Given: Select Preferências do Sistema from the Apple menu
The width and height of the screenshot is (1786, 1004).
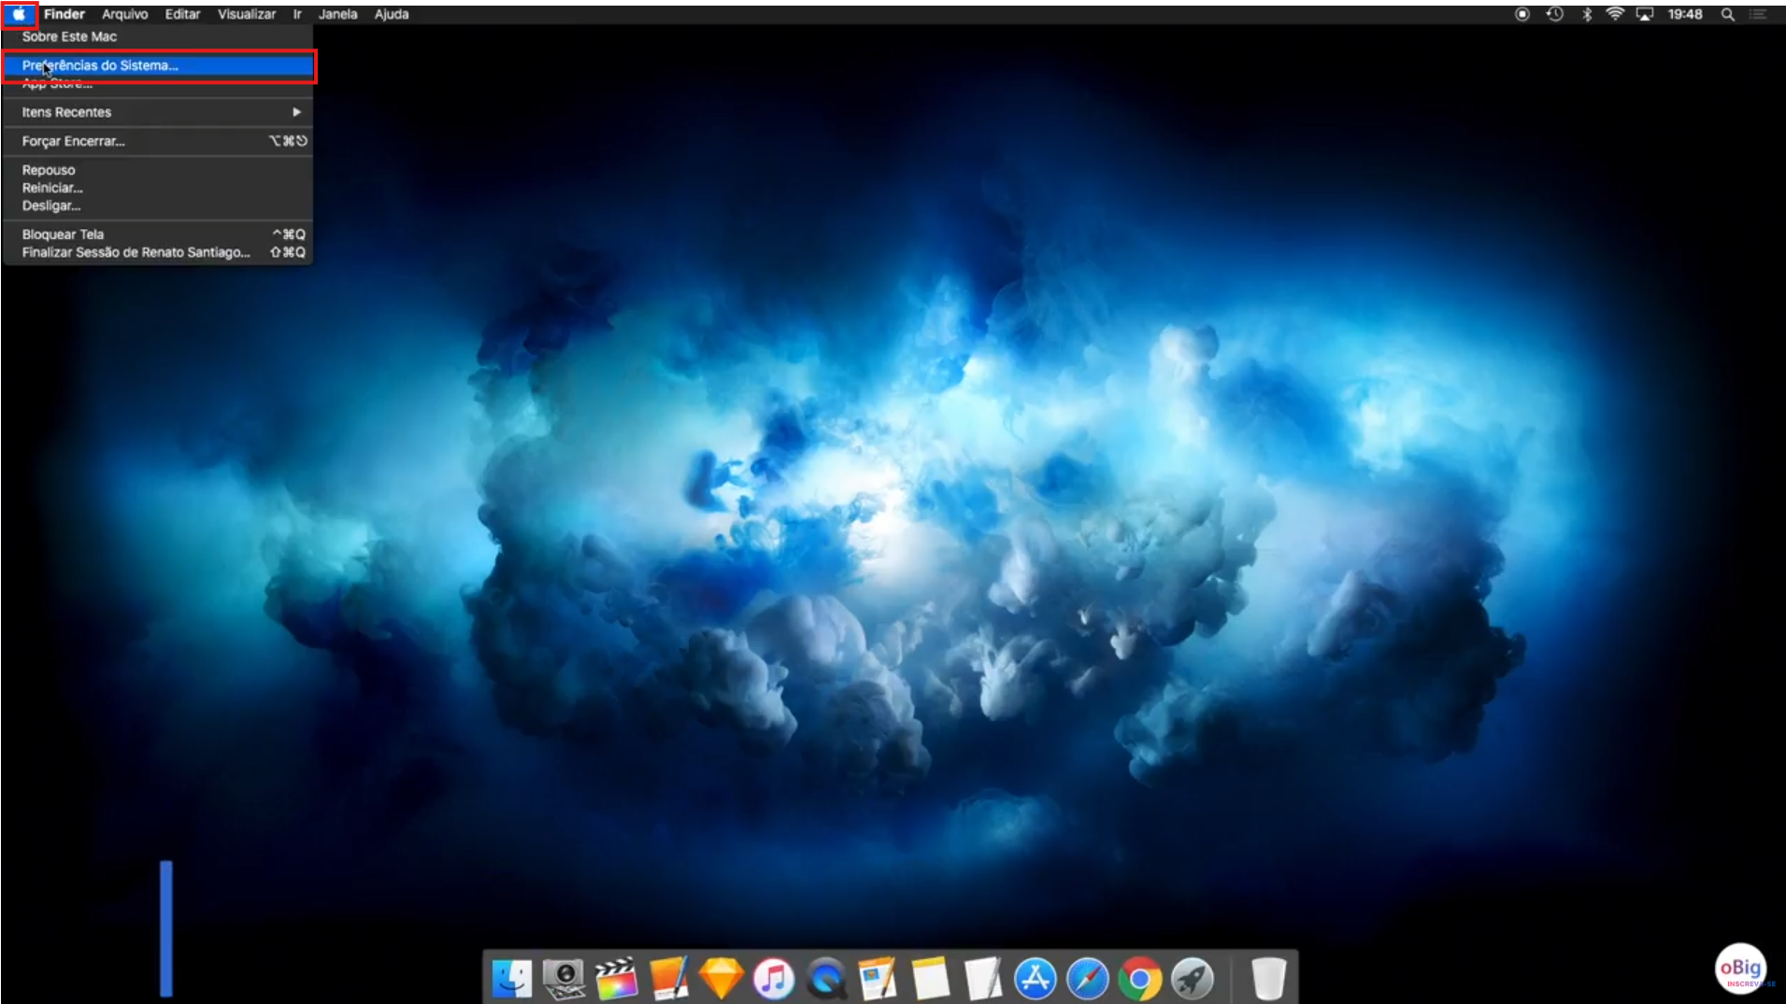Looking at the screenshot, I should click(99, 65).
